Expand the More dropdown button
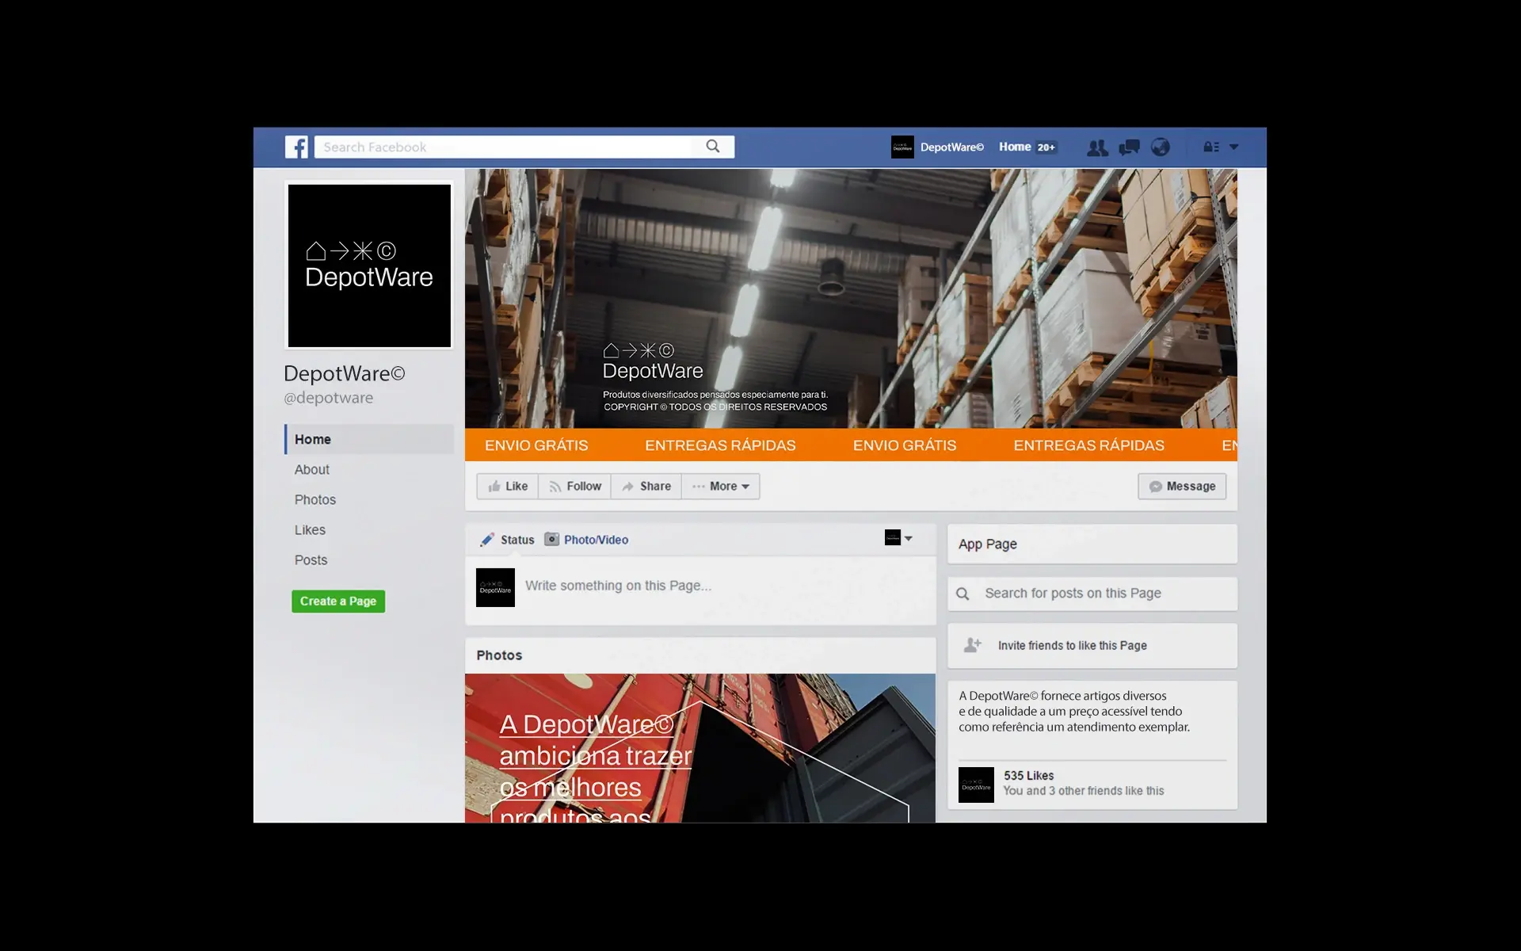Image resolution: width=1521 pixels, height=951 pixels. click(x=721, y=486)
